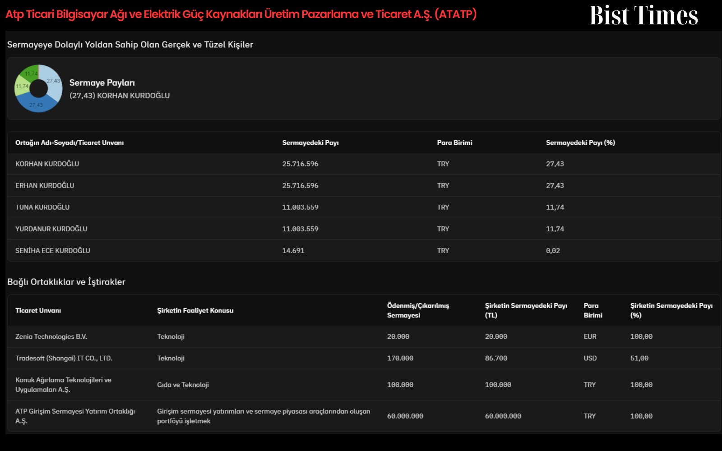722x451 pixels.
Task: Click the Sermayedeki Payı (%) column header
Action: click(x=580, y=143)
